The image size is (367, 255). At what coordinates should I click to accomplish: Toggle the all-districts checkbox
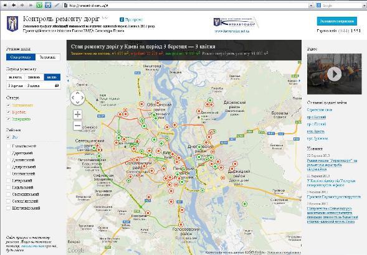pos(9,137)
